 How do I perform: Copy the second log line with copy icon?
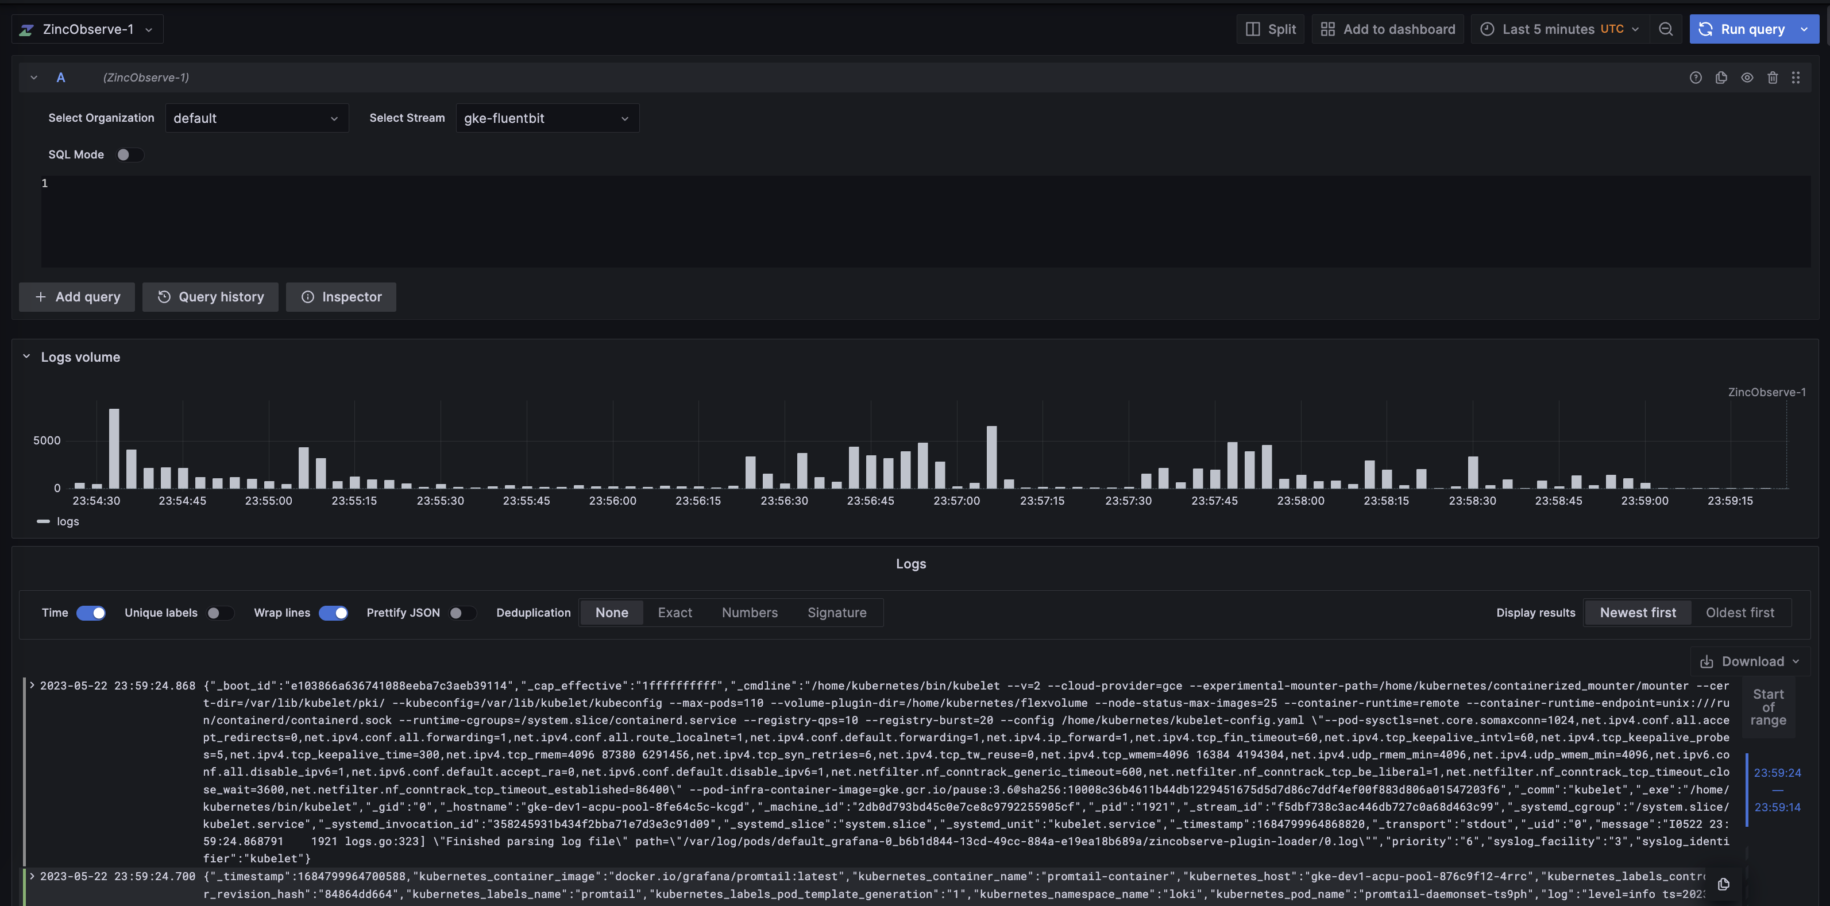point(1723,884)
